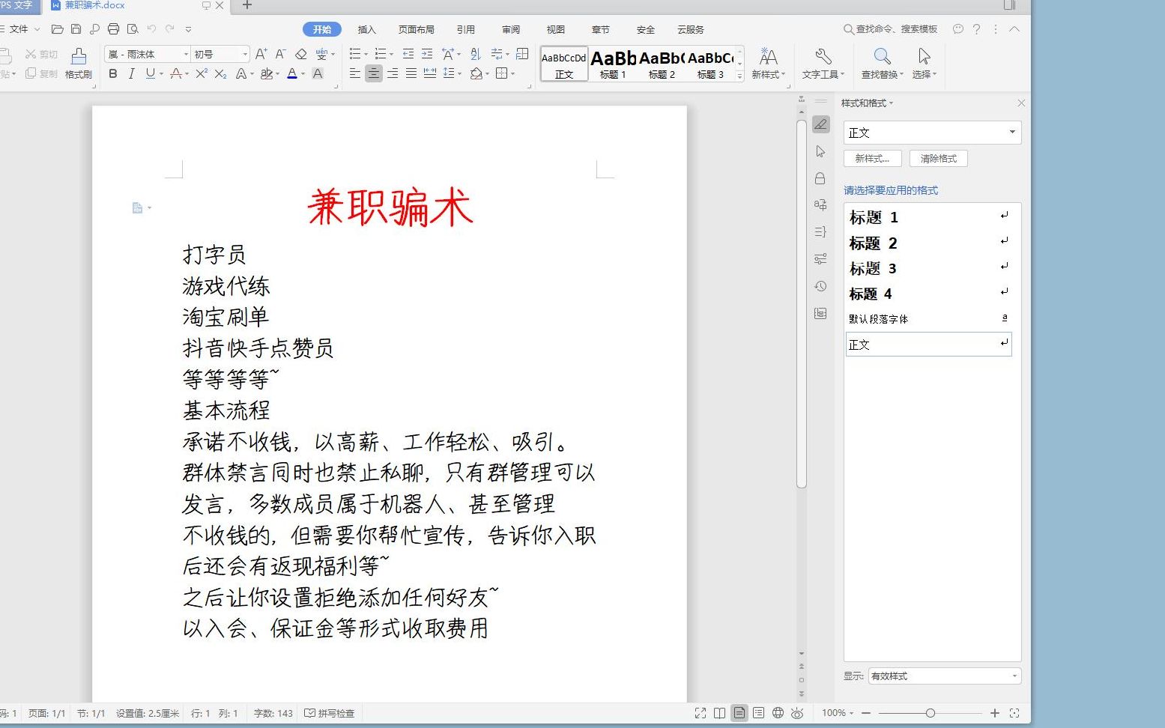The width and height of the screenshot is (1165, 728).
Task: Toggle italic formatting
Action: [x=132, y=73]
